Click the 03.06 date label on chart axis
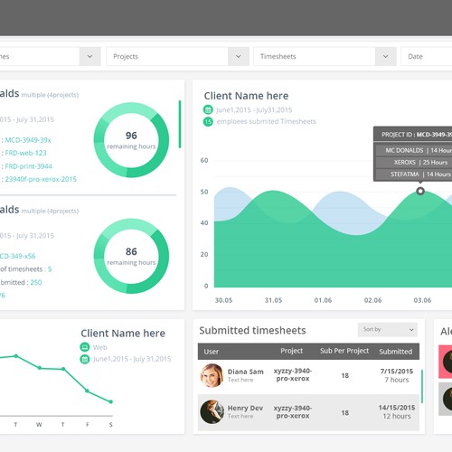The height and width of the screenshot is (452, 452). [422, 300]
